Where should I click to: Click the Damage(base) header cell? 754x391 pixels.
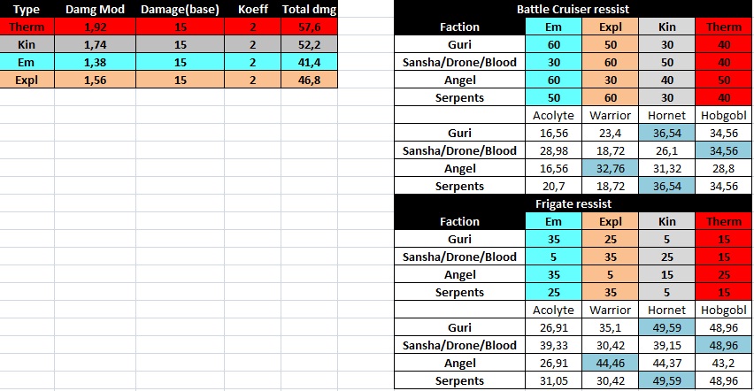[x=180, y=9]
